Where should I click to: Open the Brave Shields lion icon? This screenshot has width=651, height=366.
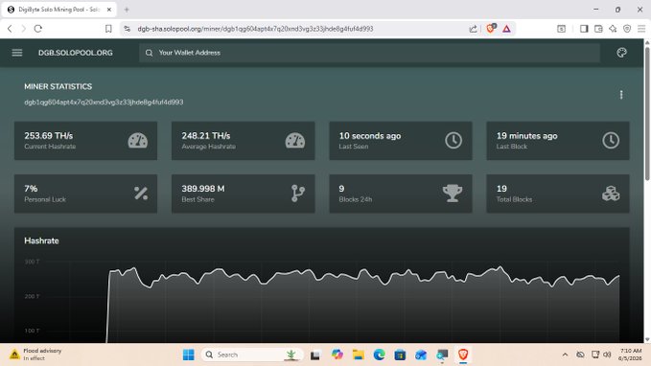tap(490, 28)
